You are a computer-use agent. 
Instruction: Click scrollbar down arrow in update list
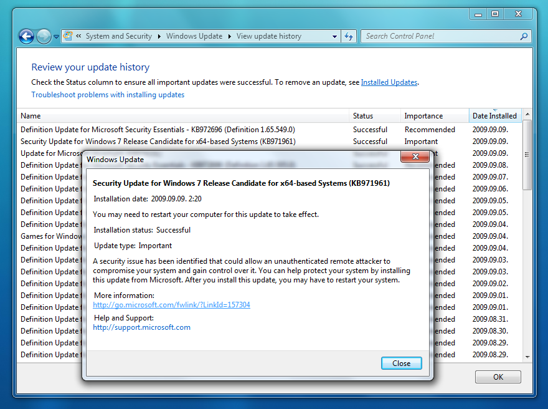527,357
